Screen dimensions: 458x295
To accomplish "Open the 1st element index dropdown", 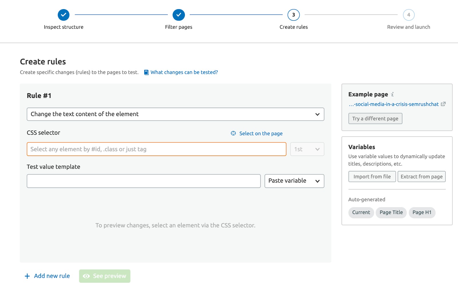I will tap(307, 149).
